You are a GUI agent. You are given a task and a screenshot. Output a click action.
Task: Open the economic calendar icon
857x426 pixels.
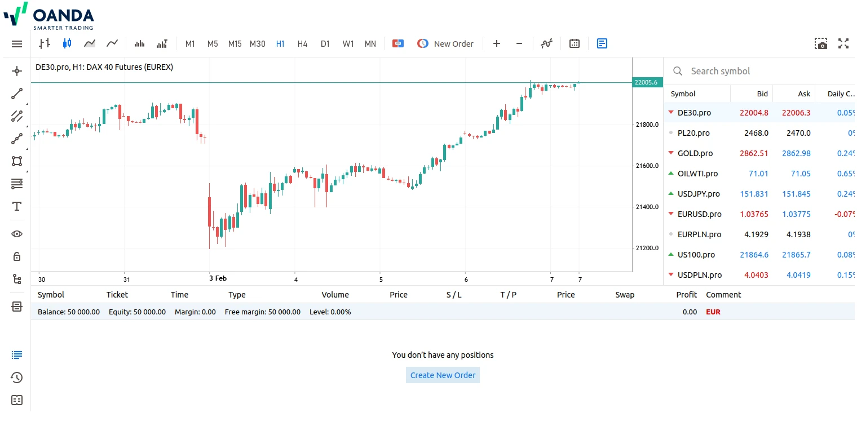pos(575,43)
